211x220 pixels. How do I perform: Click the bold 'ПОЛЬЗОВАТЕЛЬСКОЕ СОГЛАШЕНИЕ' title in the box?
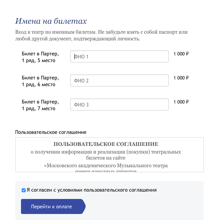(106, 144)
